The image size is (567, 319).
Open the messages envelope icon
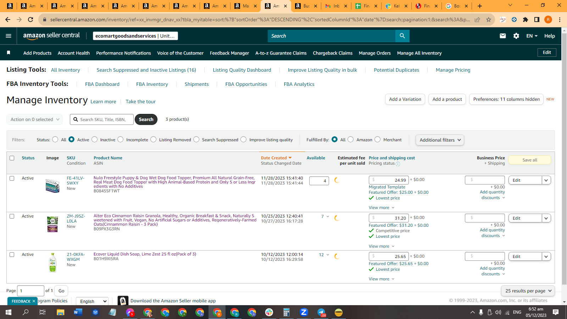click(x=503, y=36)
